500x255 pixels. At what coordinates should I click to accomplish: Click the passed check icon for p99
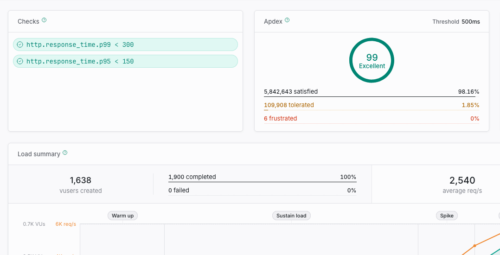click(x=20, y=45)
